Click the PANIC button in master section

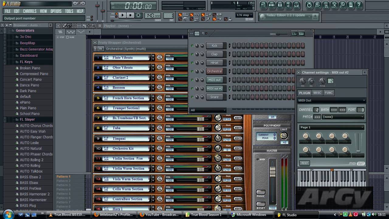coord(260,192)
